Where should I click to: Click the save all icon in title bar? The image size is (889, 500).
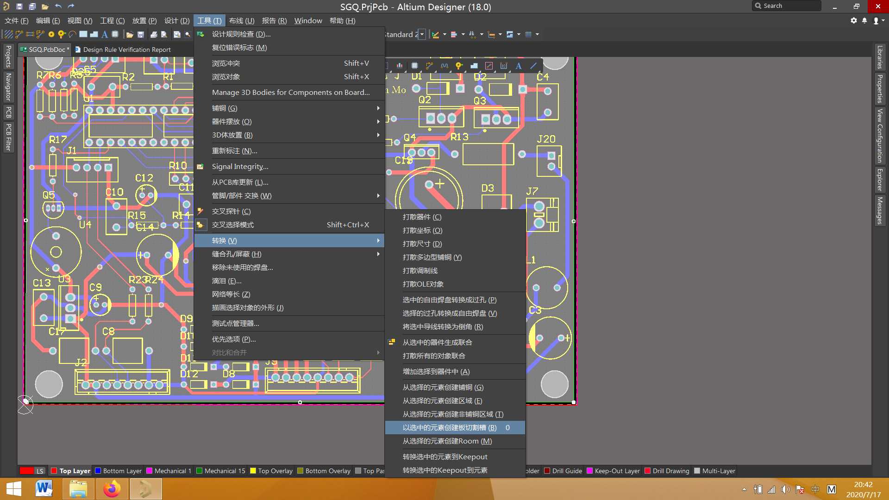pyautogui.click(x=32, y=6)
